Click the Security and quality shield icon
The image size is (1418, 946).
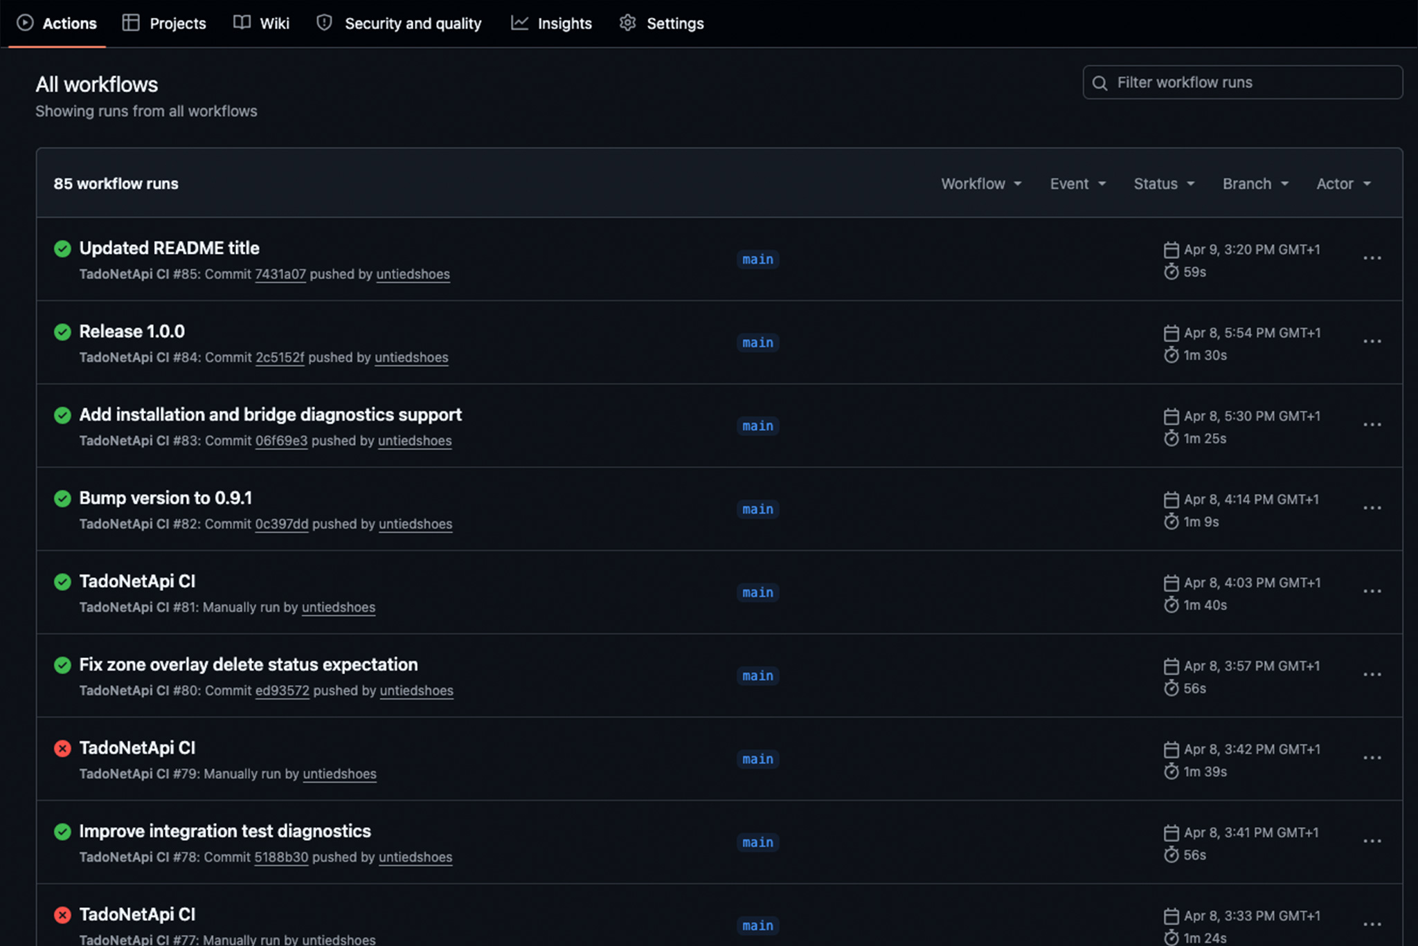(323, 23)
